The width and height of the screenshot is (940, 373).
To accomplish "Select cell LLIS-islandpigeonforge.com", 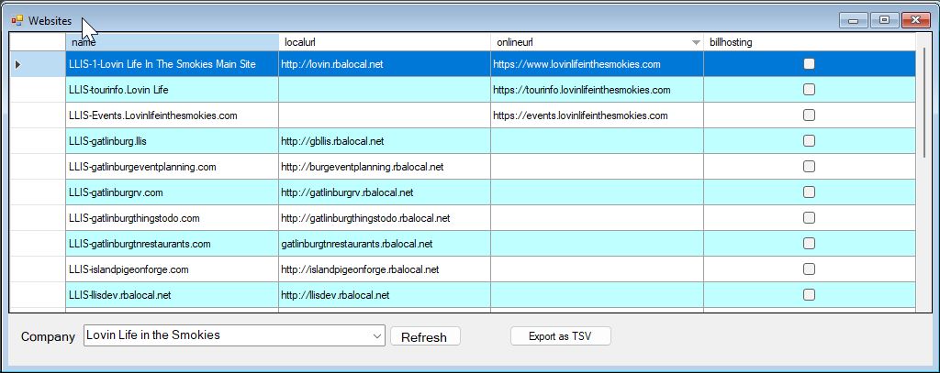I will tap(172, 270).
